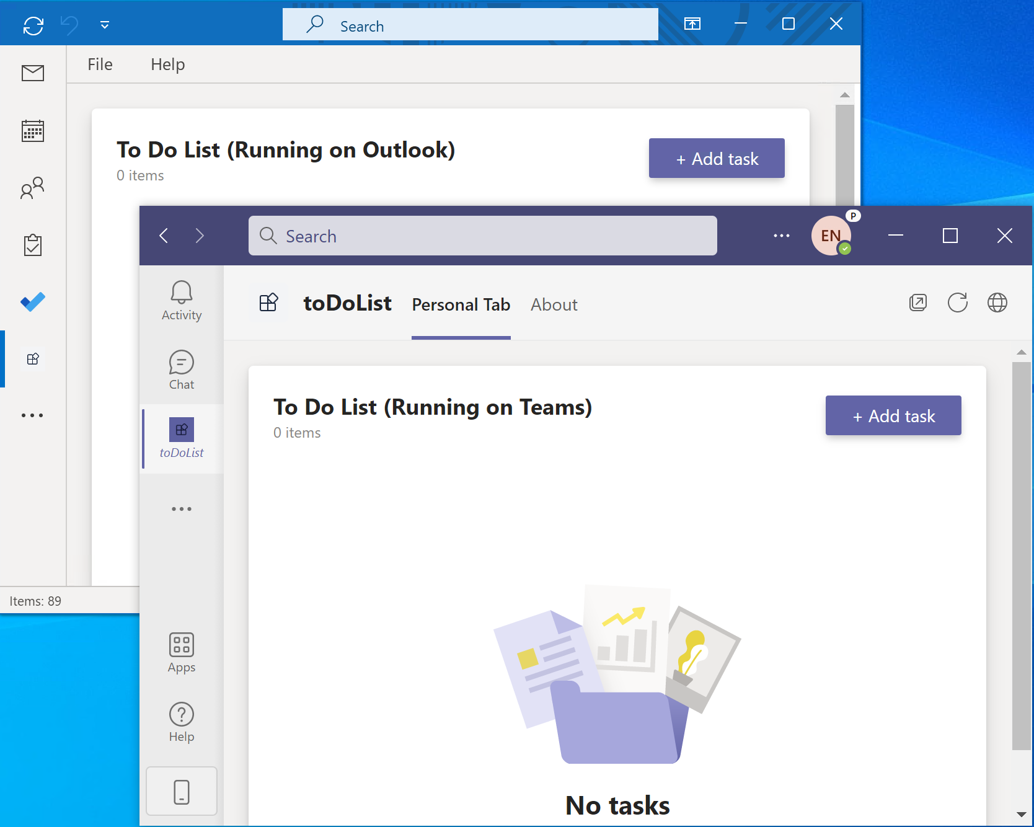Open the Outlook Calendar icon
Image resolution: width=1034 pixels, height=827 pixels.
[x=33, y=131]
